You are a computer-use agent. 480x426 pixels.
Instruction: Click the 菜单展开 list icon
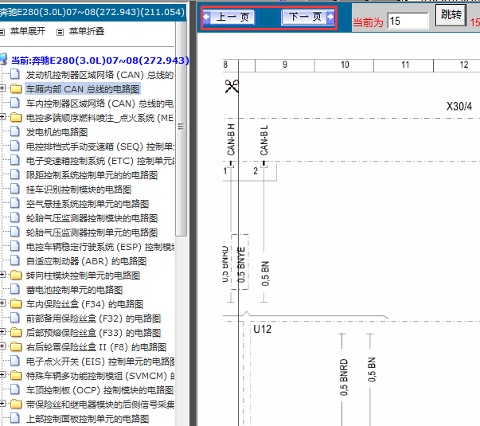(2, 32)
